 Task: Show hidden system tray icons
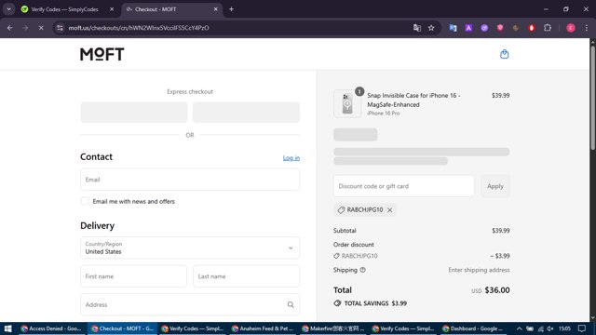click(x=519, y=328)
